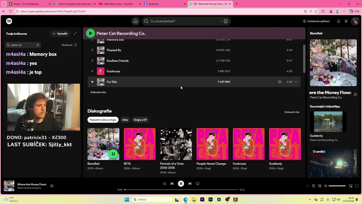The width and height of the screenshot is (362, 204).
Task: Open Zobrazit vše in Diskografie
Action: (292, 112)
